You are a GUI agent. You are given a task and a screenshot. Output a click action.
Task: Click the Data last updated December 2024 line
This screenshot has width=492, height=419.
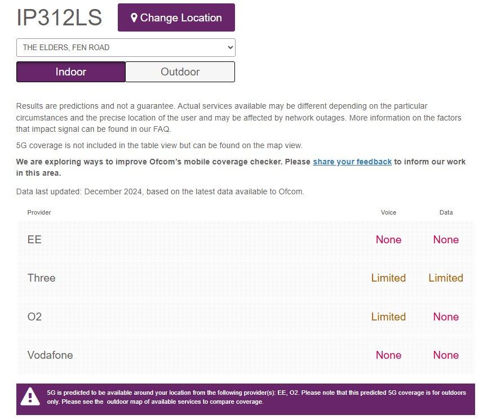click(x=160, y=192)
